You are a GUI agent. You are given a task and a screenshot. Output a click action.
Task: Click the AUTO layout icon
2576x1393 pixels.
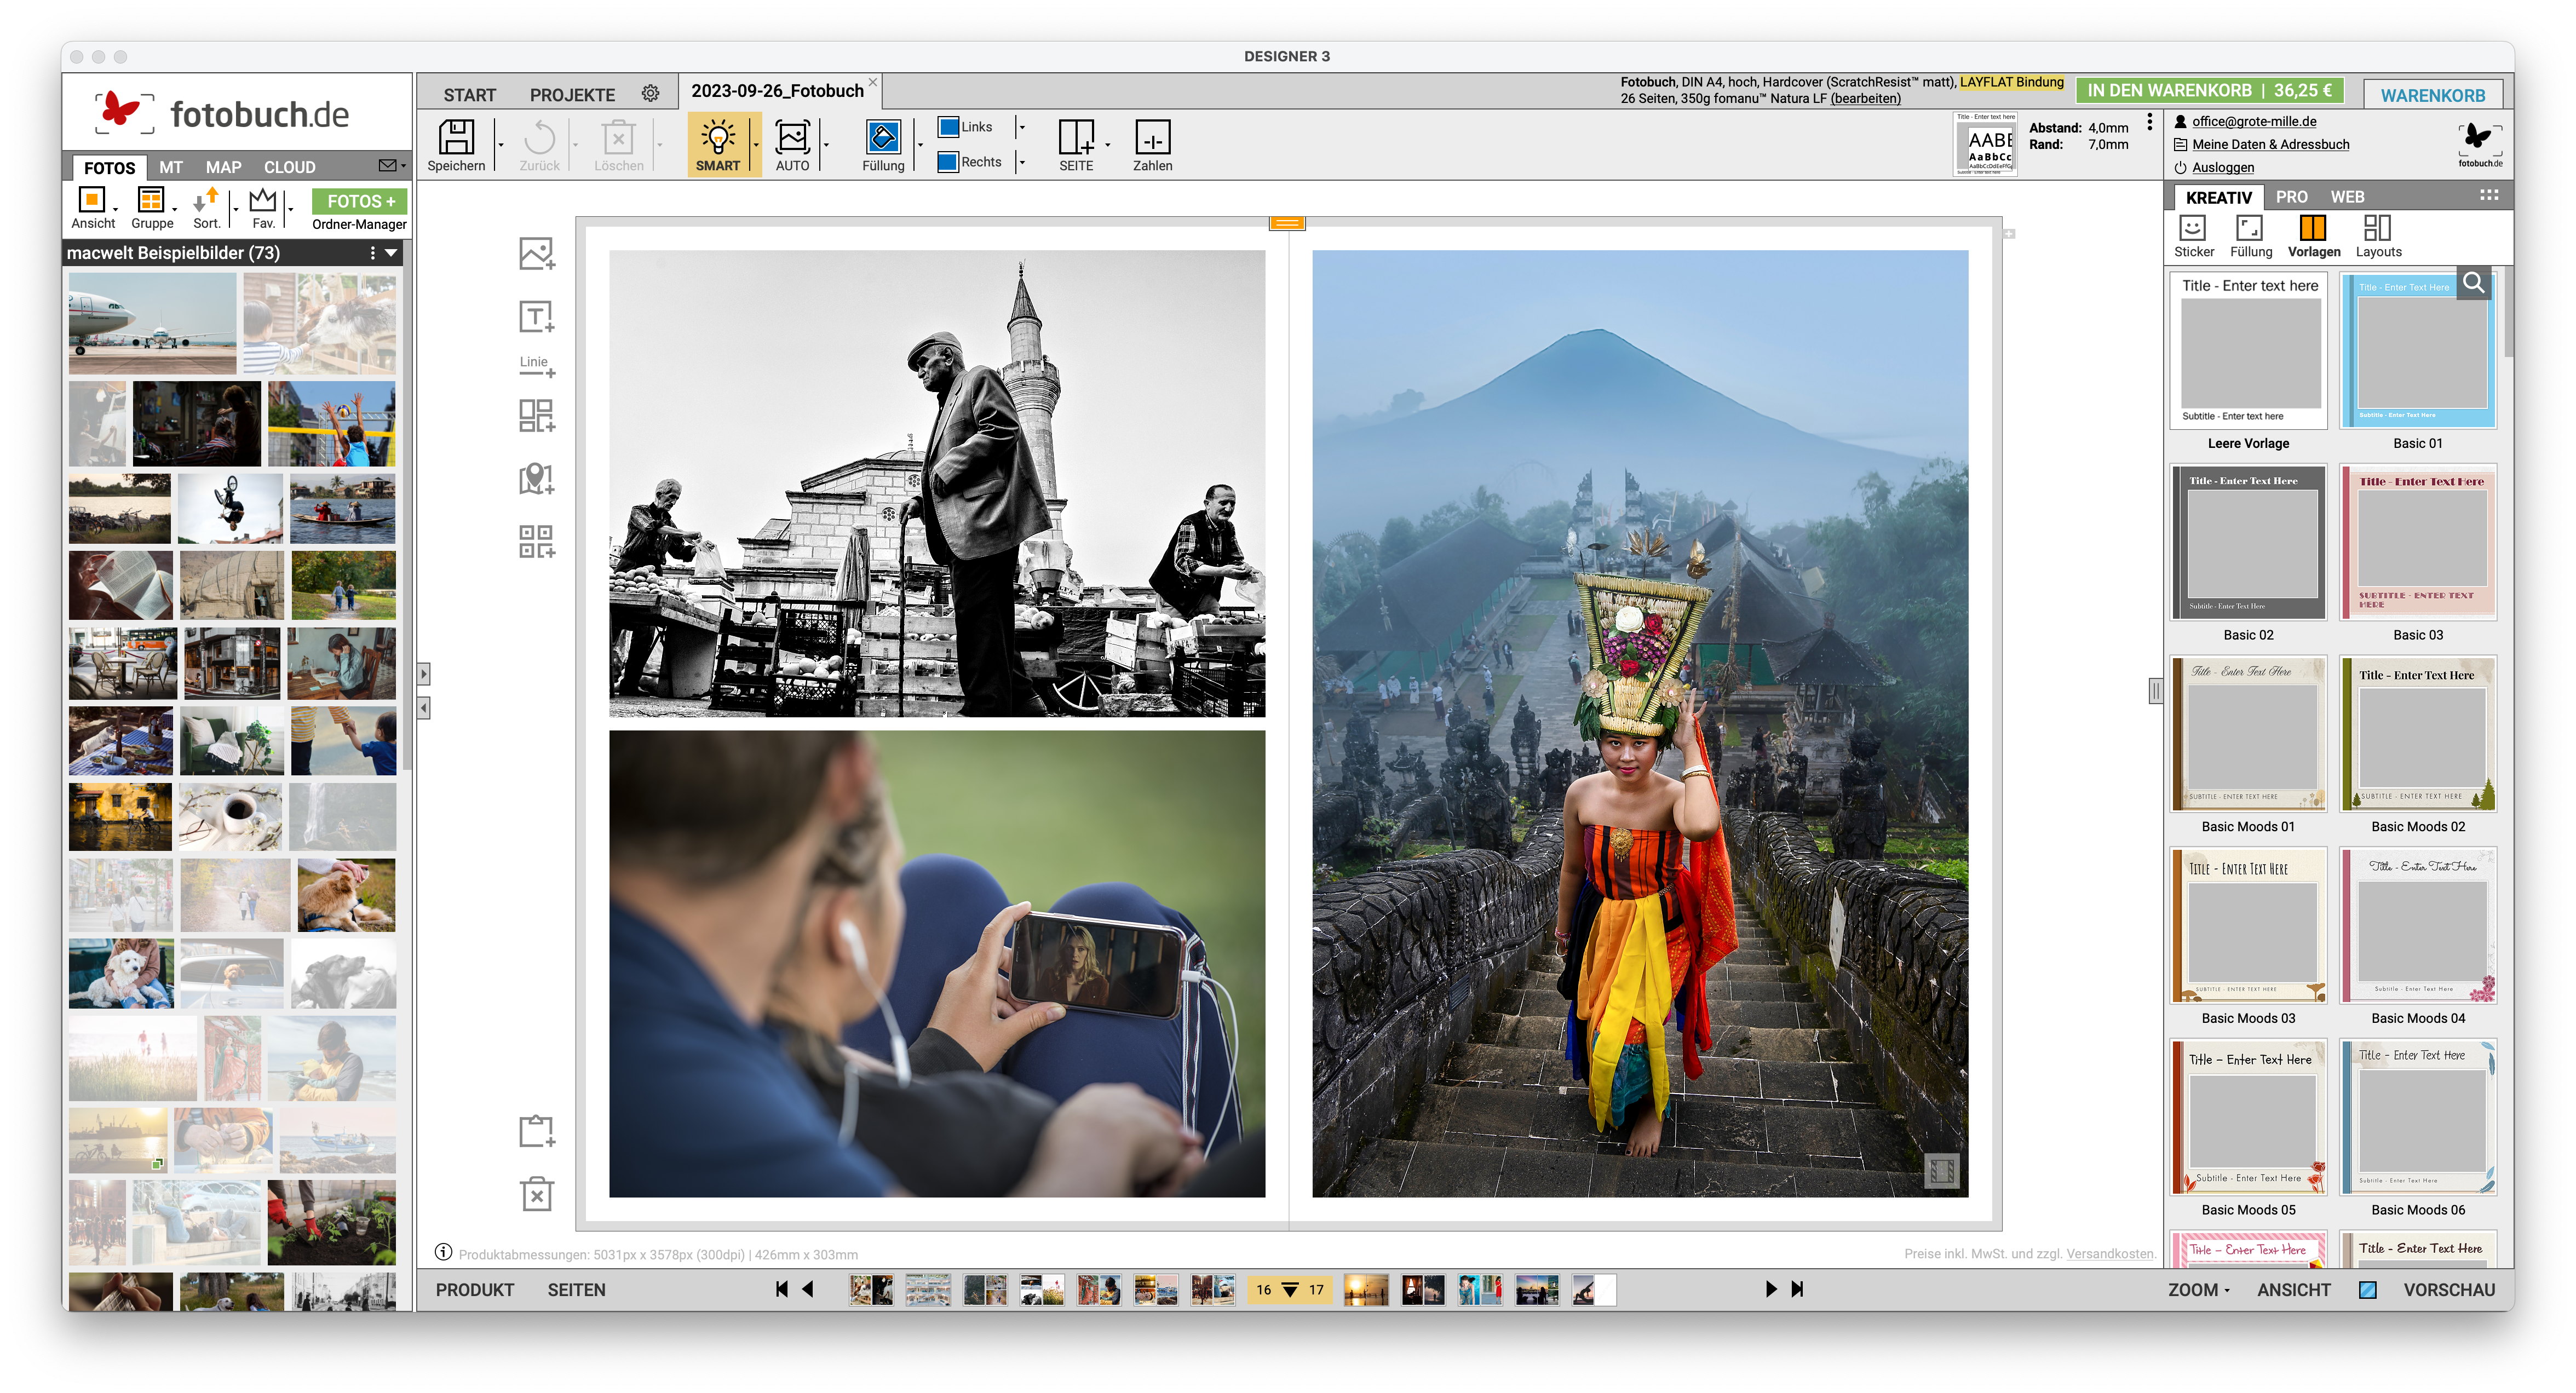coord(792,138)
